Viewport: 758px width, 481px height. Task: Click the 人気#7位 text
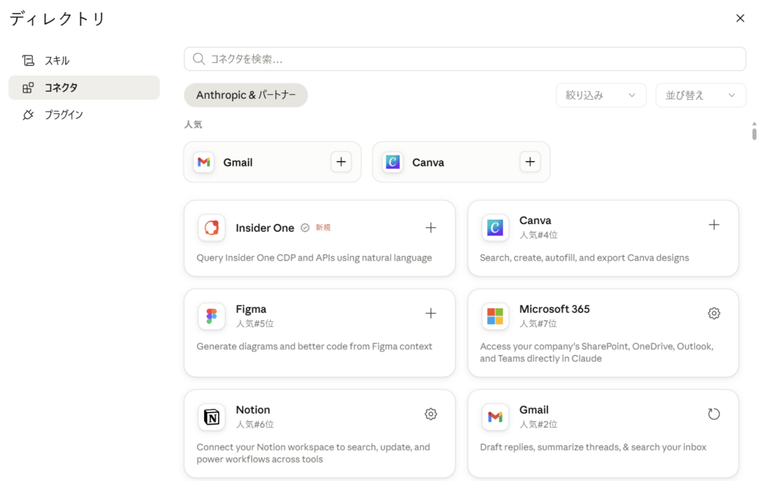pos(538,323)
